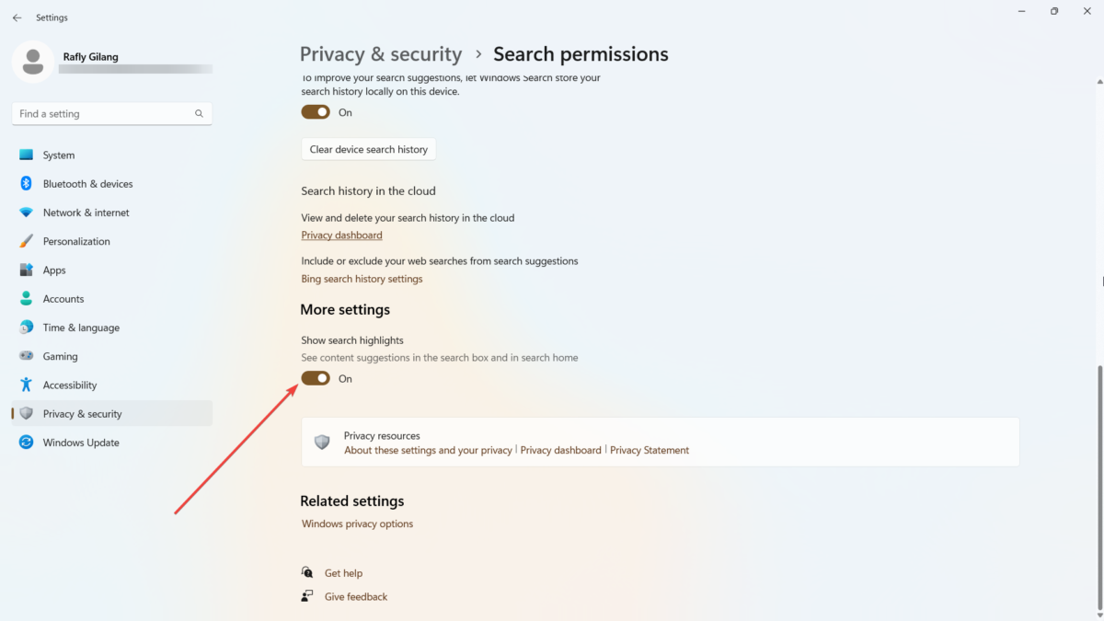Select the Accounts icon in sidebar

point(27,298)
